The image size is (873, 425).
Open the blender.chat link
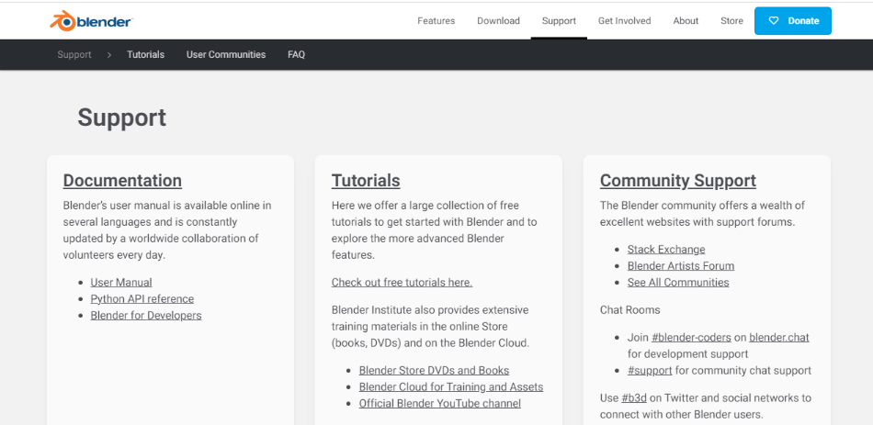(x=779, y=337)
